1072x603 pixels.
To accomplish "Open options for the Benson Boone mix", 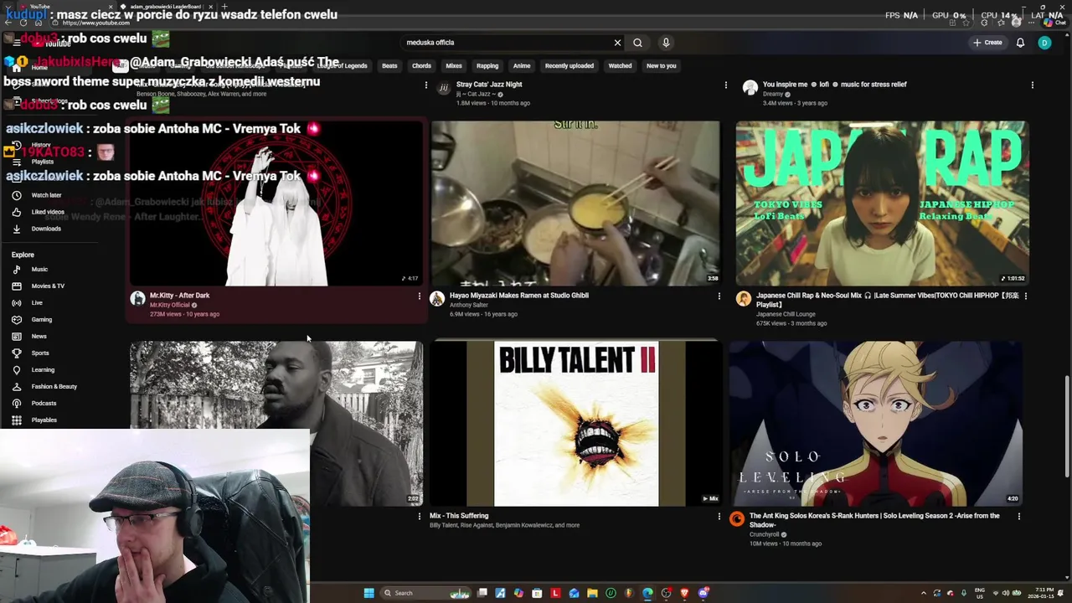I will (425, 85).
